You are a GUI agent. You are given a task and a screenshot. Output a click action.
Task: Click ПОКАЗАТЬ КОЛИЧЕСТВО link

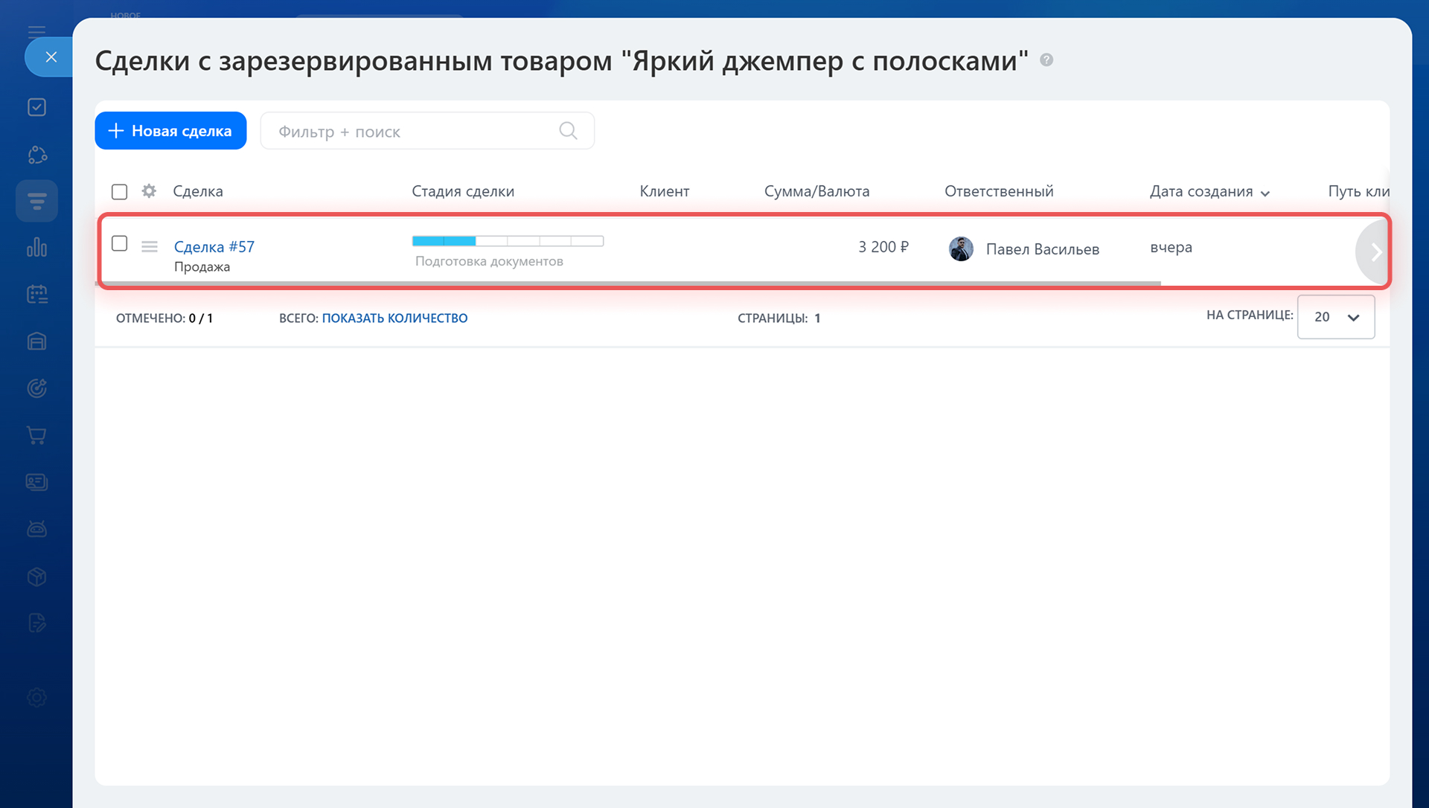(x=394, y=318)
